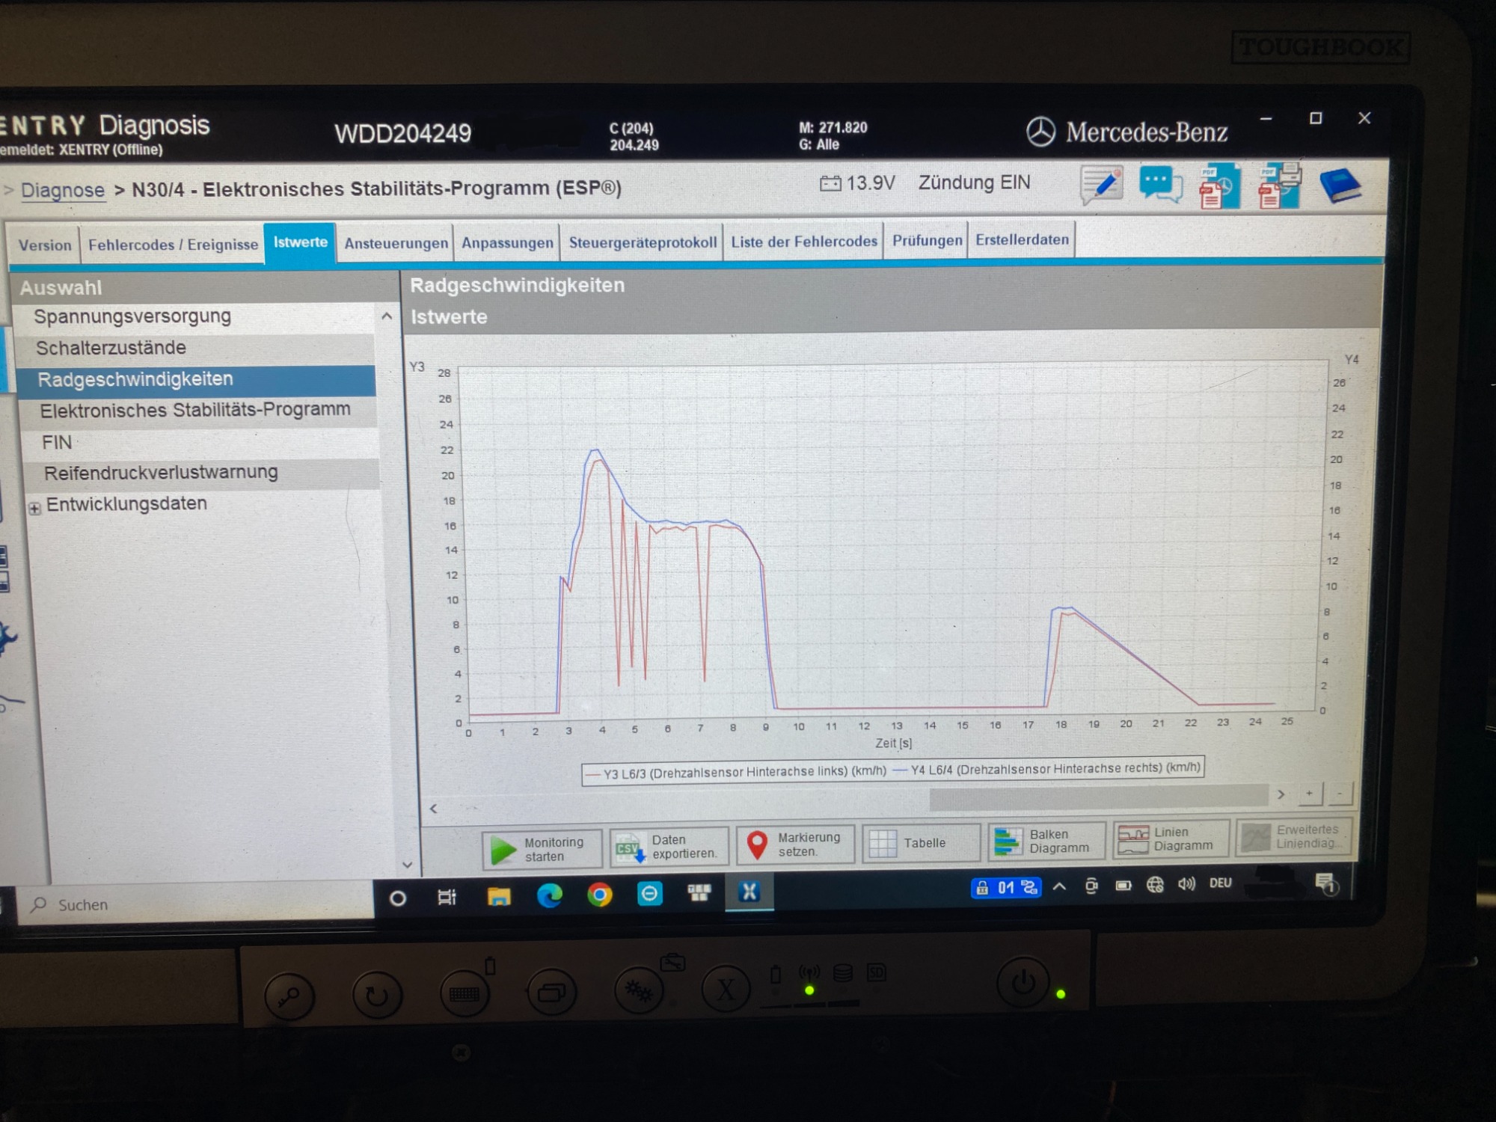
Task: Click the Suchen taskbar search field
Action: click(x=196, y=904)
